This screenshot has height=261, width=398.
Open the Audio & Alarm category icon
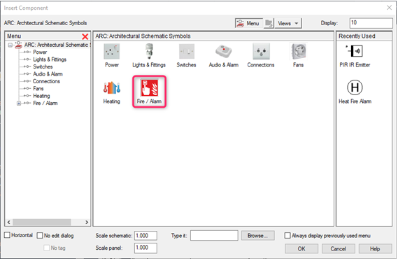(x=224, y=52)
